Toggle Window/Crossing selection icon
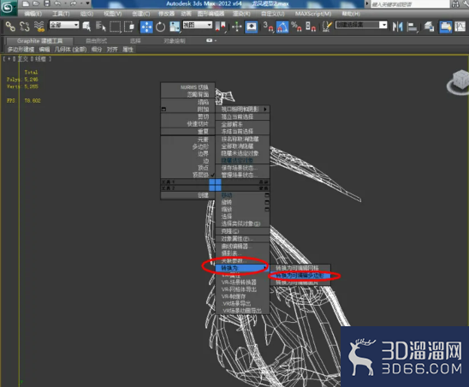This screenshot has width=469, height=387. pos(129,27)
